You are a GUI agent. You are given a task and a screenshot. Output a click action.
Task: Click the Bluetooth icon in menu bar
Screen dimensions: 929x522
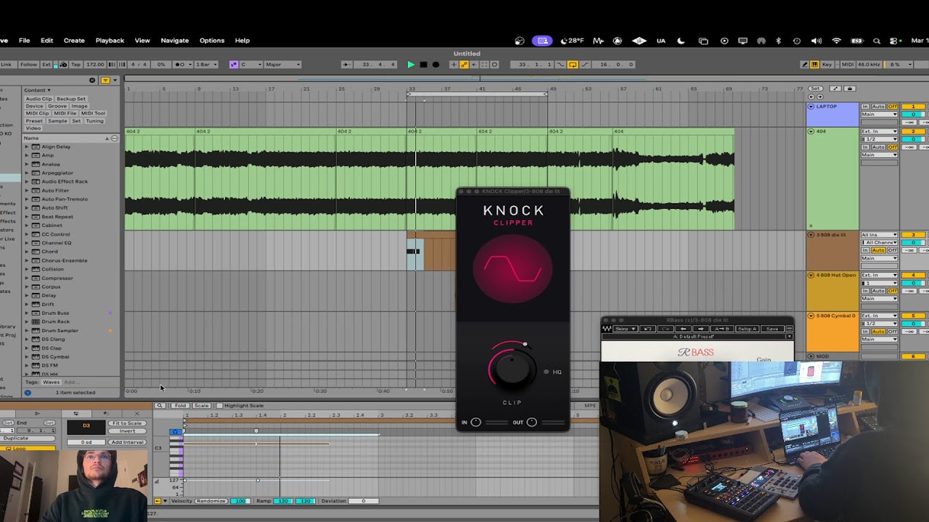tap(778, 41)
